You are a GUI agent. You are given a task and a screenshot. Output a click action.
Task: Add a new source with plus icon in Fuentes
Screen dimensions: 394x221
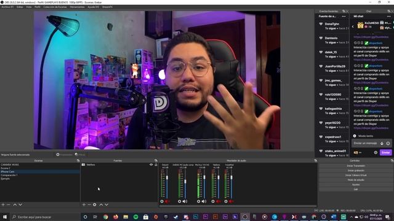click(x=84, y=204)
